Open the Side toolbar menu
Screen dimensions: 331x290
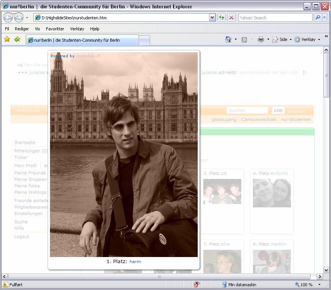click(282, 39)
